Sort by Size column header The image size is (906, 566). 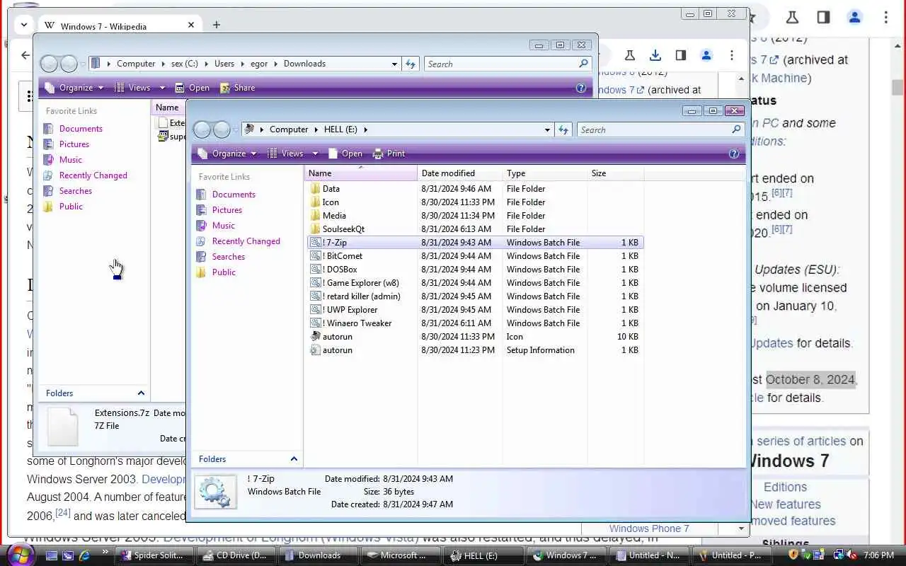click(x=615, y=173)
